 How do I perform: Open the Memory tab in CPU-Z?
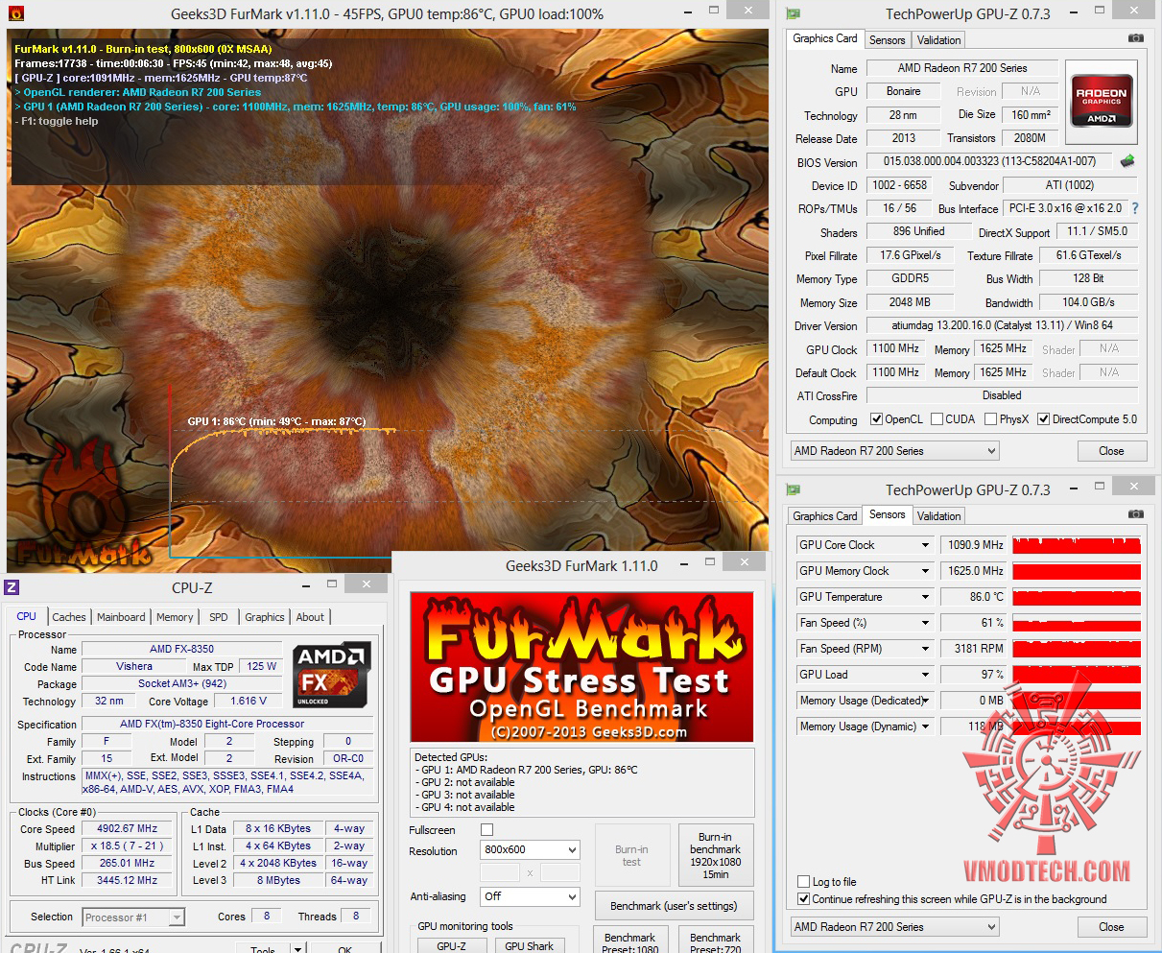[x=175, y=617]
